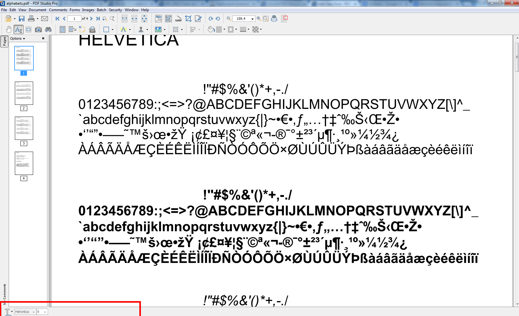Open the zoom level dropdown
The image size is (519, 316).
(x=252, y=19)
